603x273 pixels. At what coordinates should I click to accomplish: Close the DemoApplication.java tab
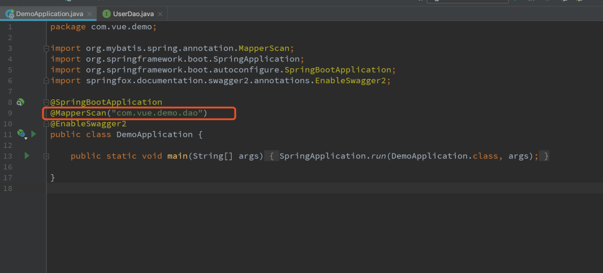pyautogui.click(x=90, y=13)
